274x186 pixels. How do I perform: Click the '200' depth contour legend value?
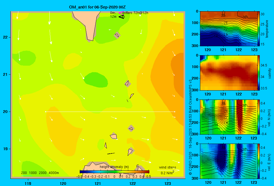(24, 173)
